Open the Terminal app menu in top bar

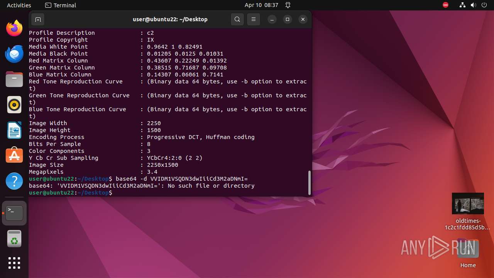61,5
